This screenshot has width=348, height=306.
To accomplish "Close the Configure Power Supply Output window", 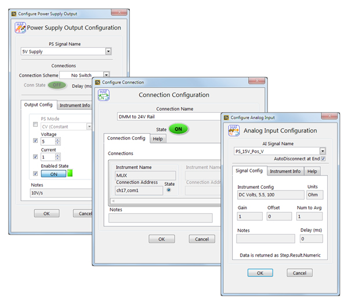I will 119,12.
